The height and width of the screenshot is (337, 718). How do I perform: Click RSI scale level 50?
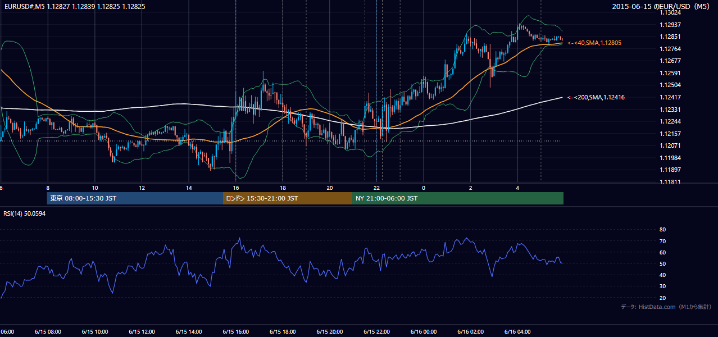[662, 263]
